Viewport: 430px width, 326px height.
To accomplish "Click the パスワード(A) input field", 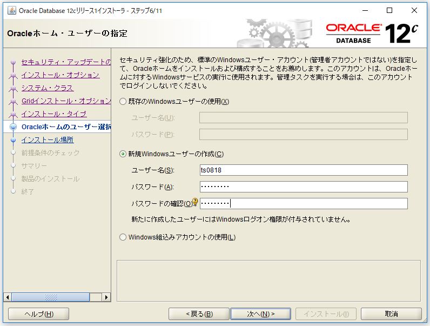I will (x=304, y=187).
